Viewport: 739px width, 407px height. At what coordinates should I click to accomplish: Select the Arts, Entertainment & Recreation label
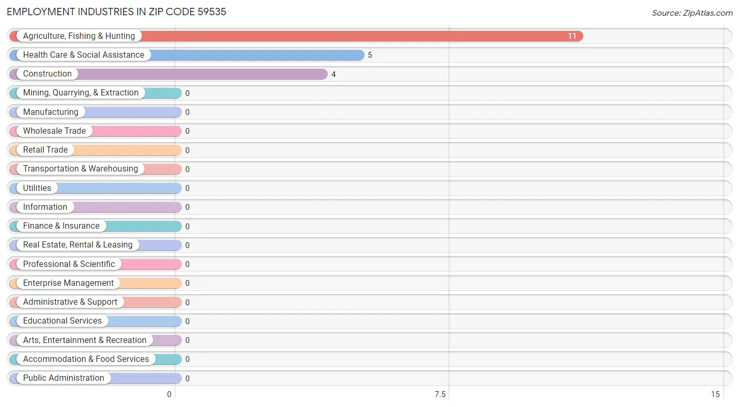coord(85,340)
